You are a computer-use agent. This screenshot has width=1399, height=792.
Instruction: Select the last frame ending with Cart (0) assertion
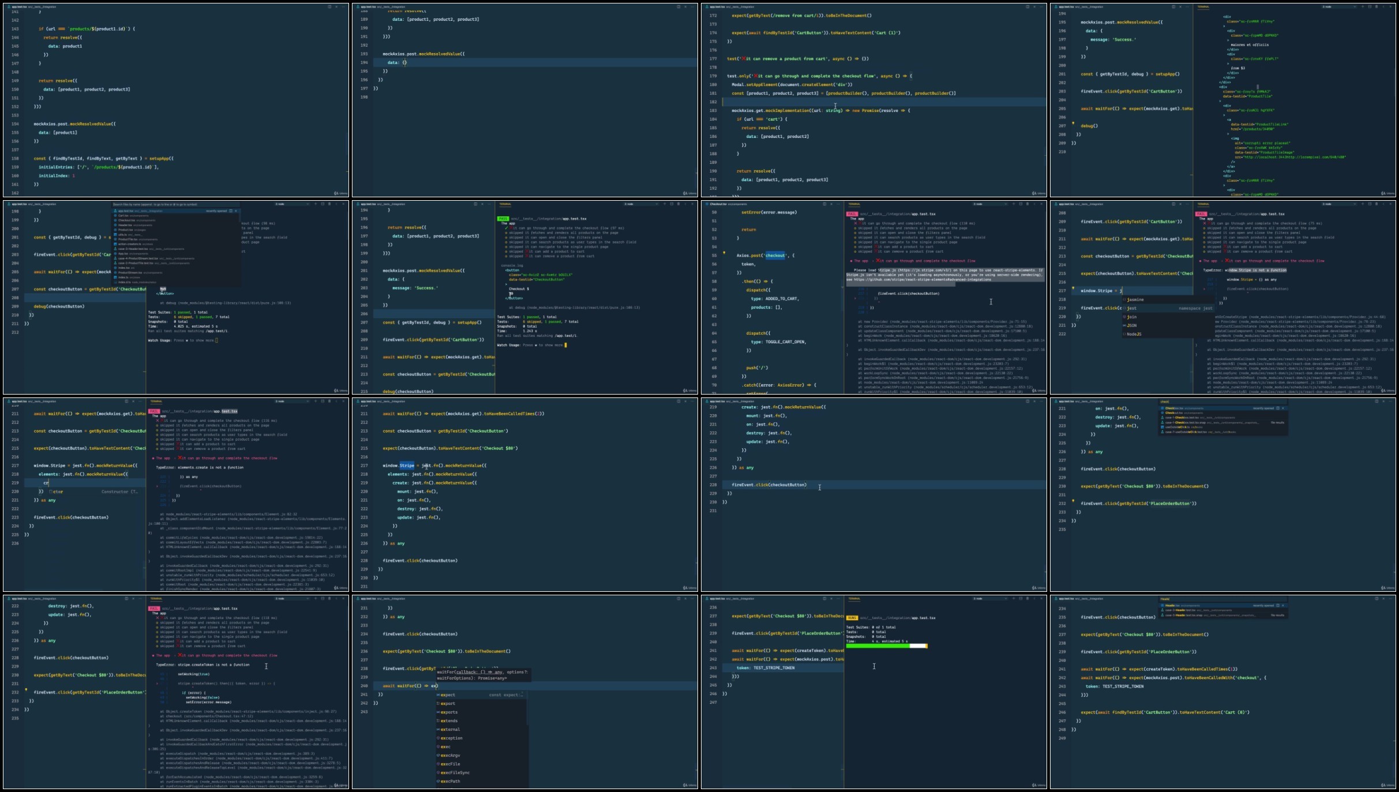pyautogui.click(x=1223, y=692)
